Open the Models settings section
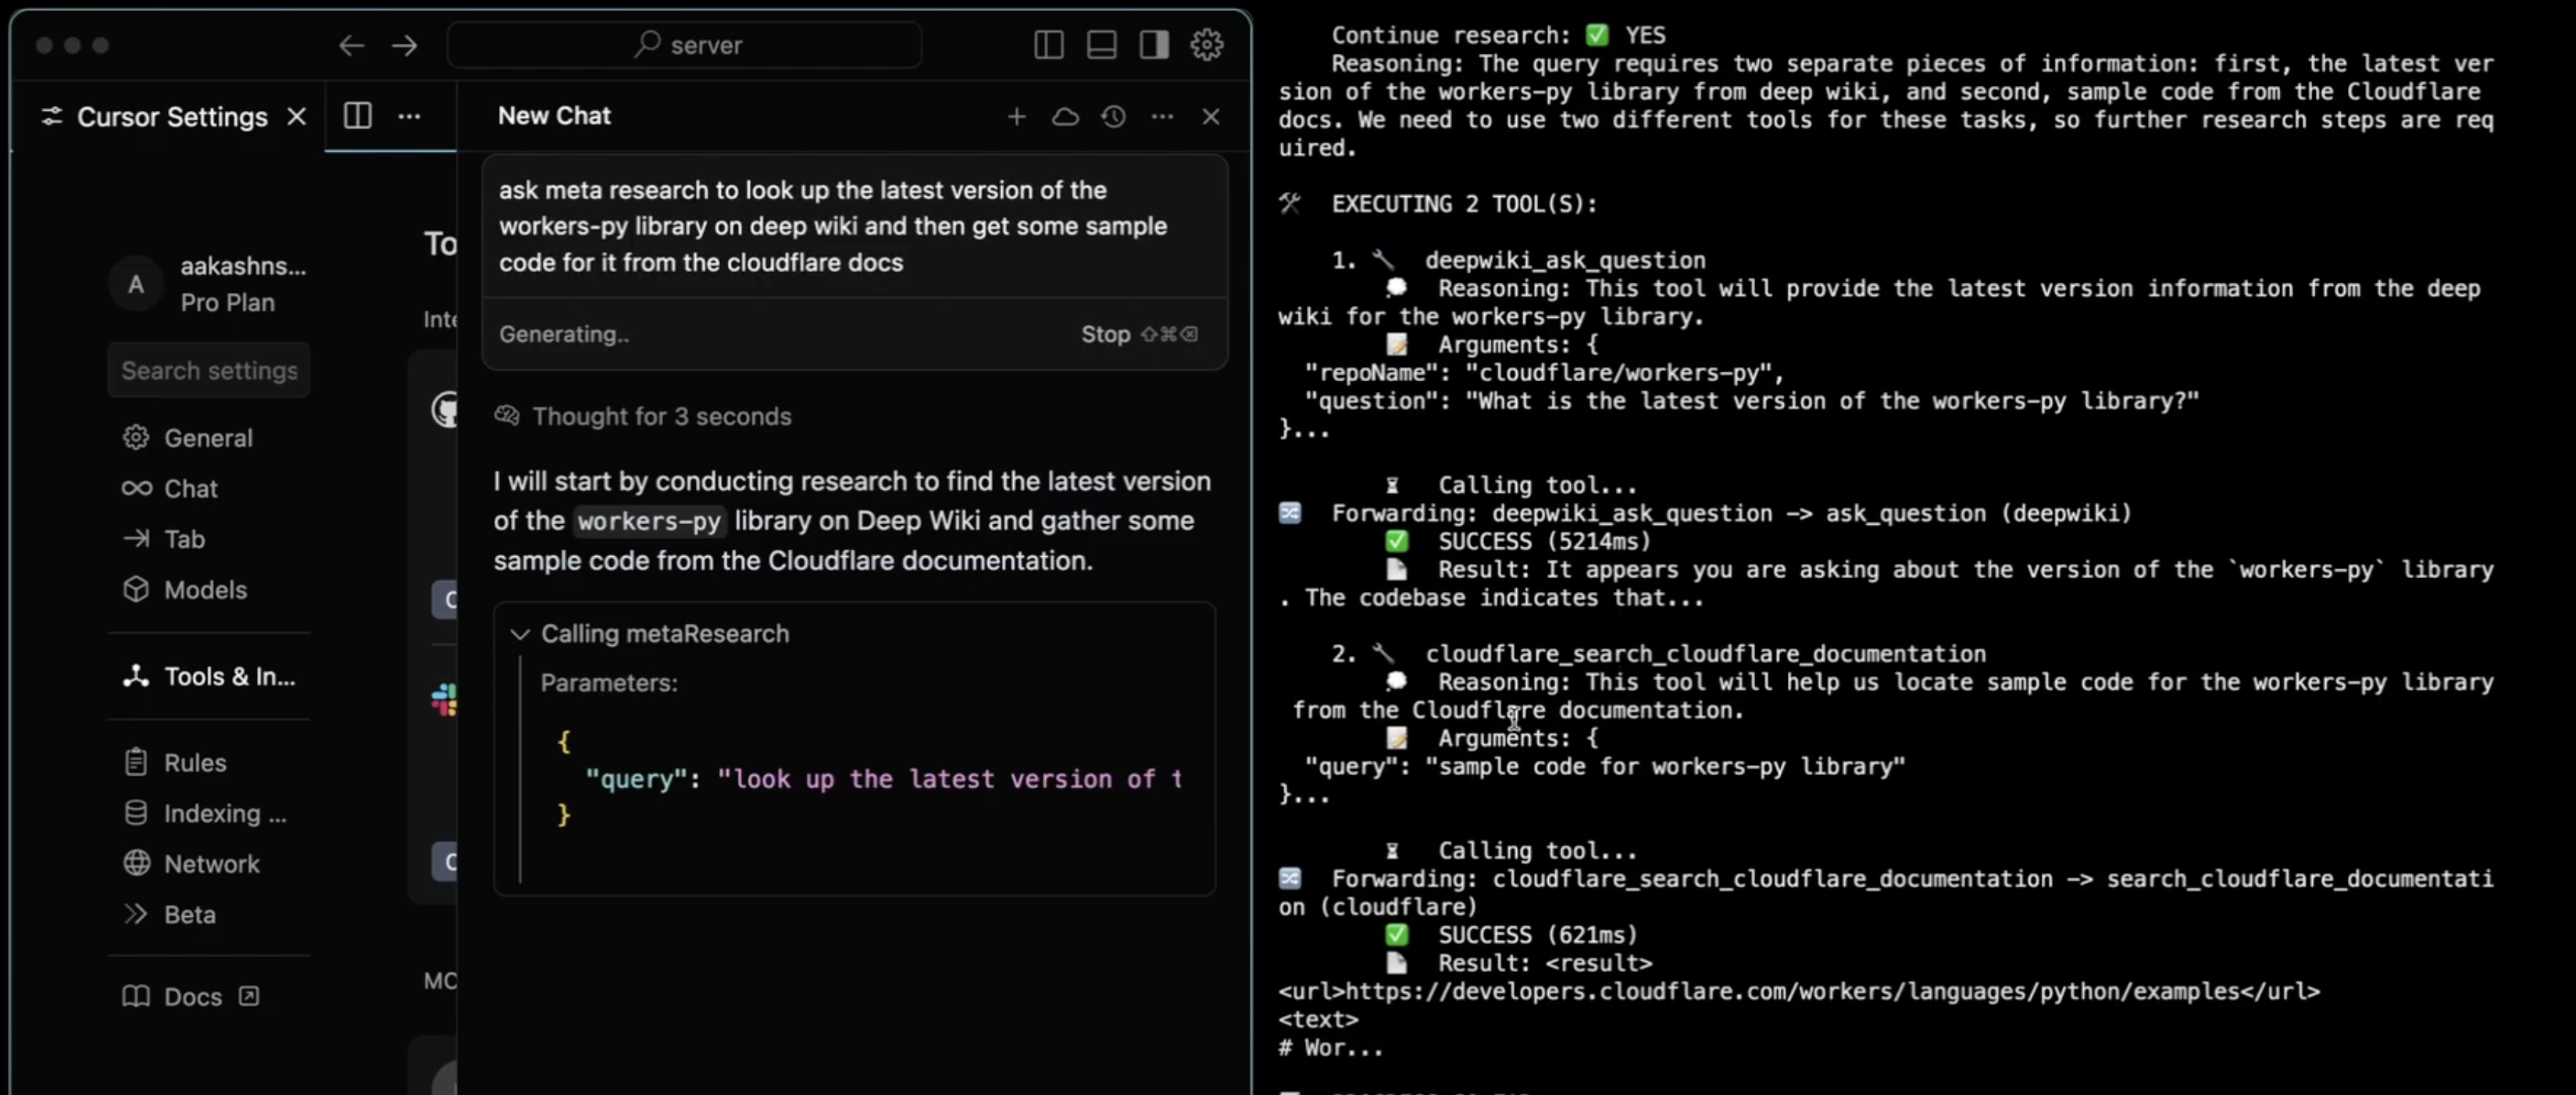This screenshot has height=1095, width=2576. [x=205, y=590]
